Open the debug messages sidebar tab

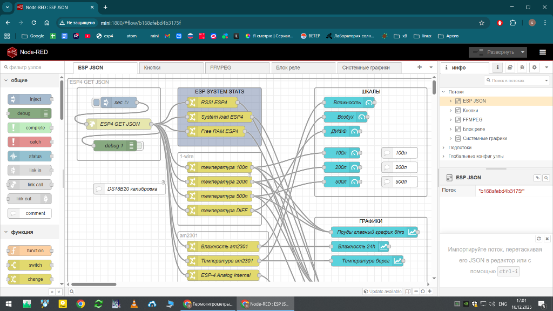(522, 67)
